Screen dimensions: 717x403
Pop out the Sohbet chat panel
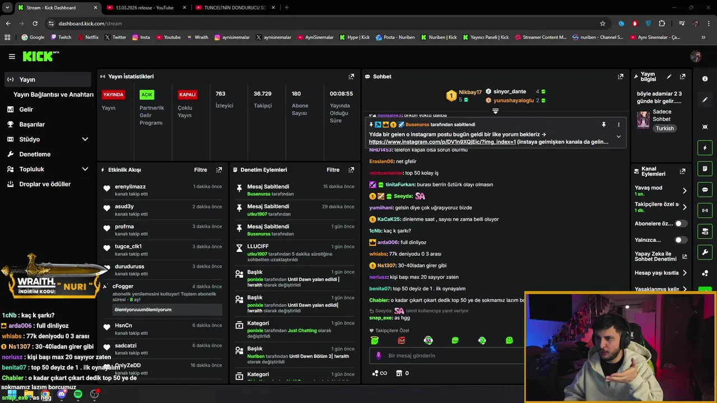click(x=621, y=77)
